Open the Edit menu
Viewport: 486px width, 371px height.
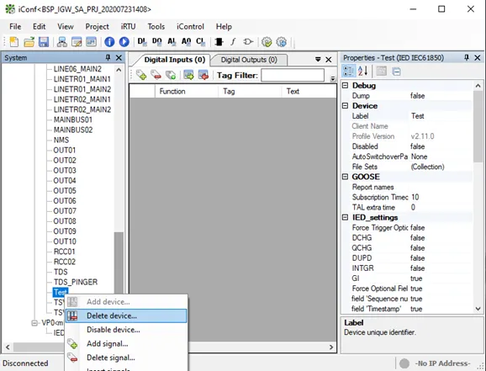click(39, 27)
